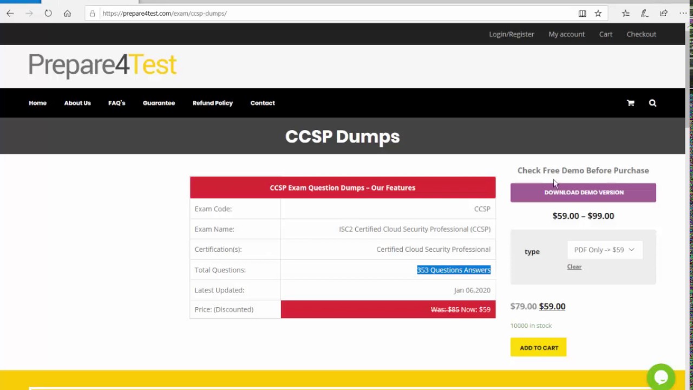Image resolution: width=693 pixels, height=390 pixels.
Task: Open reading view book icon
Action: tap(582, 14)
